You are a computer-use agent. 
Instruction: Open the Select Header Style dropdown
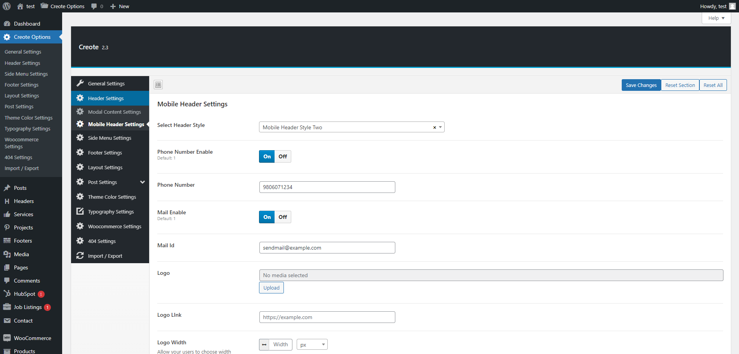[x=351, y=127]
